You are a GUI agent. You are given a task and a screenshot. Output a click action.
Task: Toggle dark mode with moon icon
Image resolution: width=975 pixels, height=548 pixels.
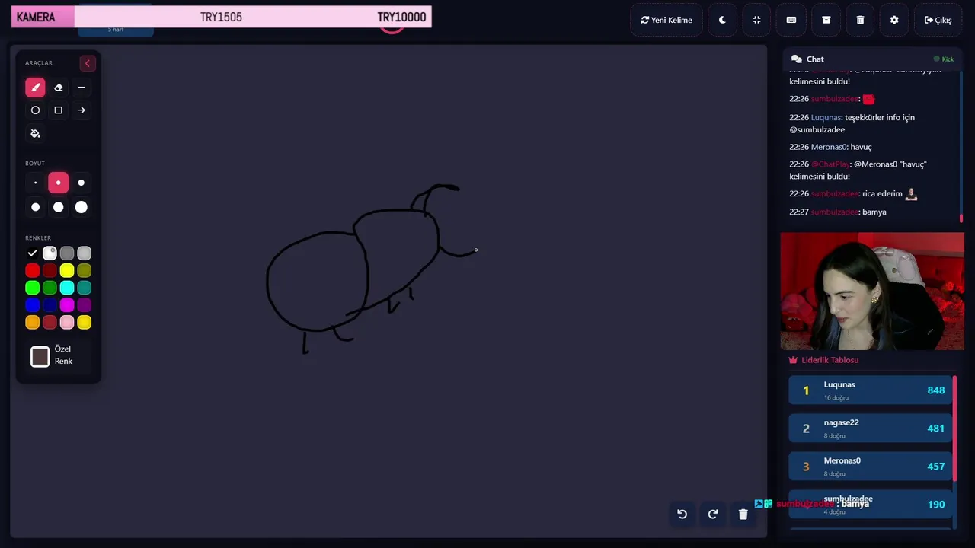722,20
